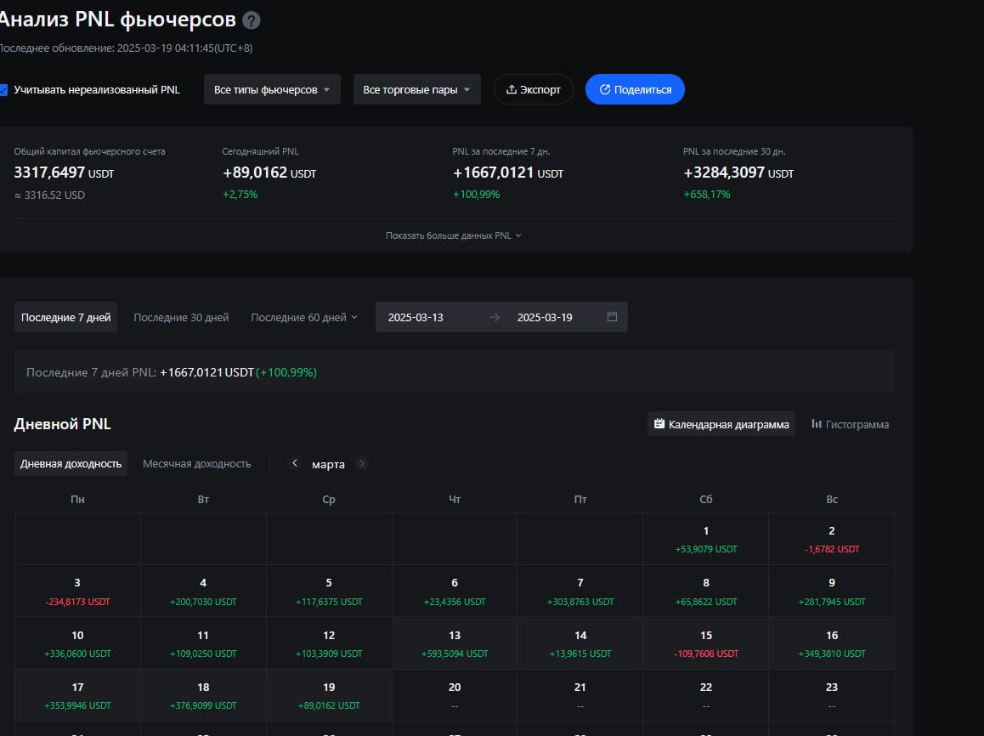Click the empty calendar day 22

[x=706, y=695]
